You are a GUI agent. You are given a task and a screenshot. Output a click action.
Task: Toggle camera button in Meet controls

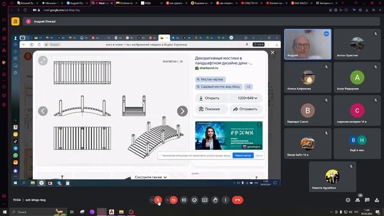click(173, 200)
